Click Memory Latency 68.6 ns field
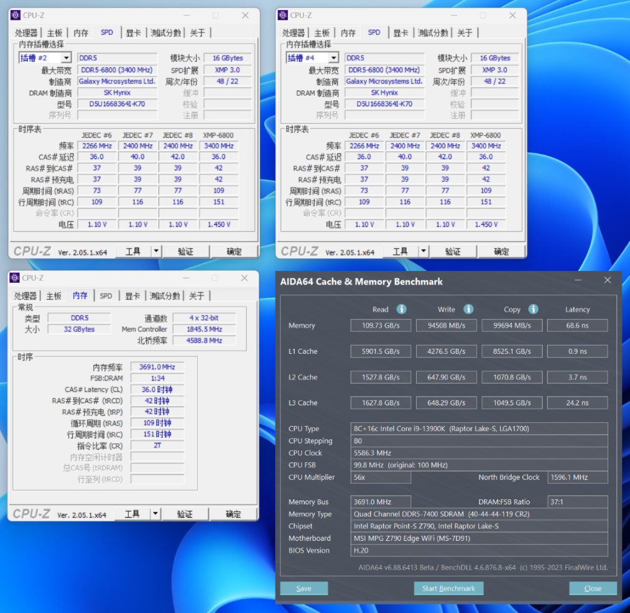This screenshot has height=613, width=630. pos(577,325)
